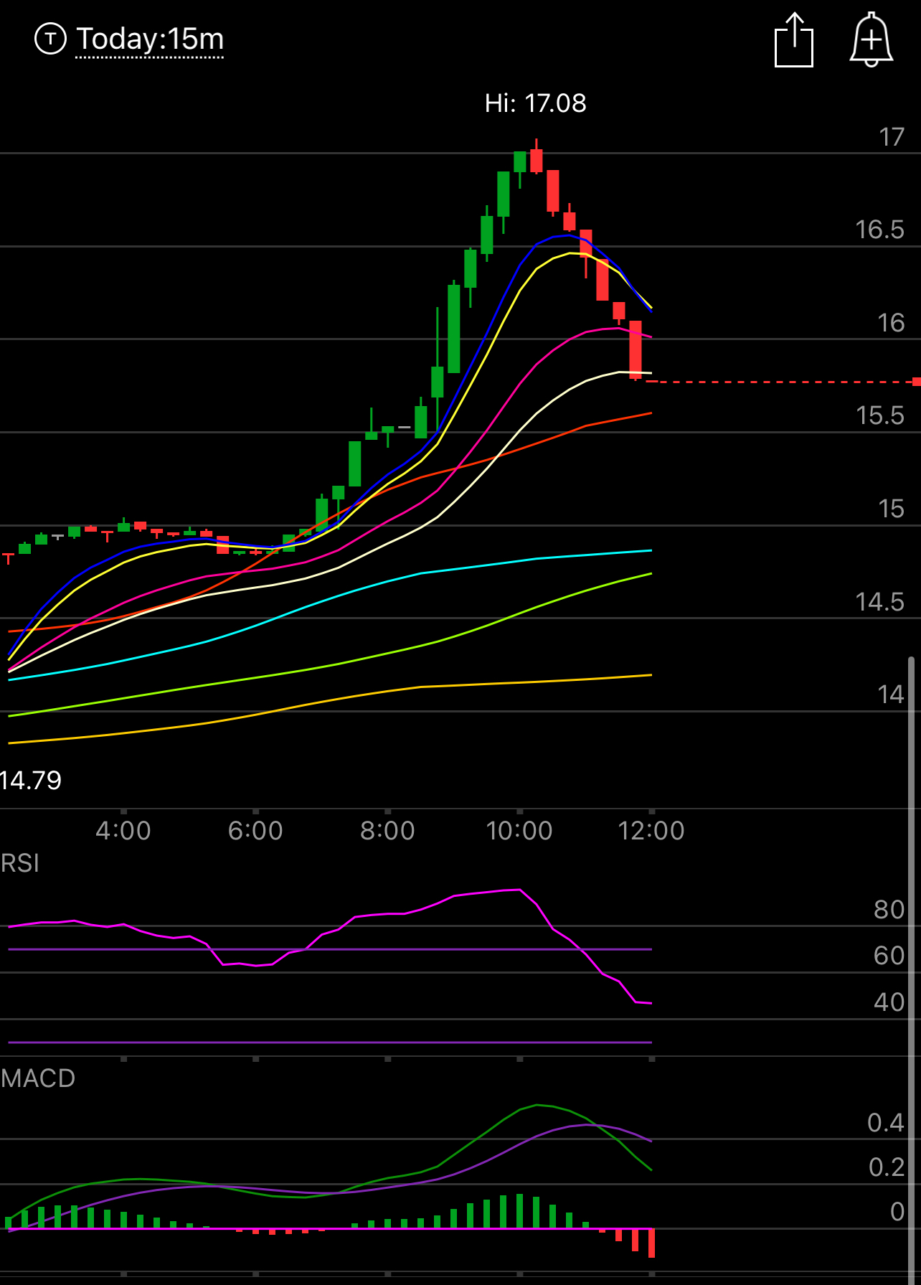This screenshot has height=1285, width=921.
Task: Tap the share/export icon
Action: (794, 40)
